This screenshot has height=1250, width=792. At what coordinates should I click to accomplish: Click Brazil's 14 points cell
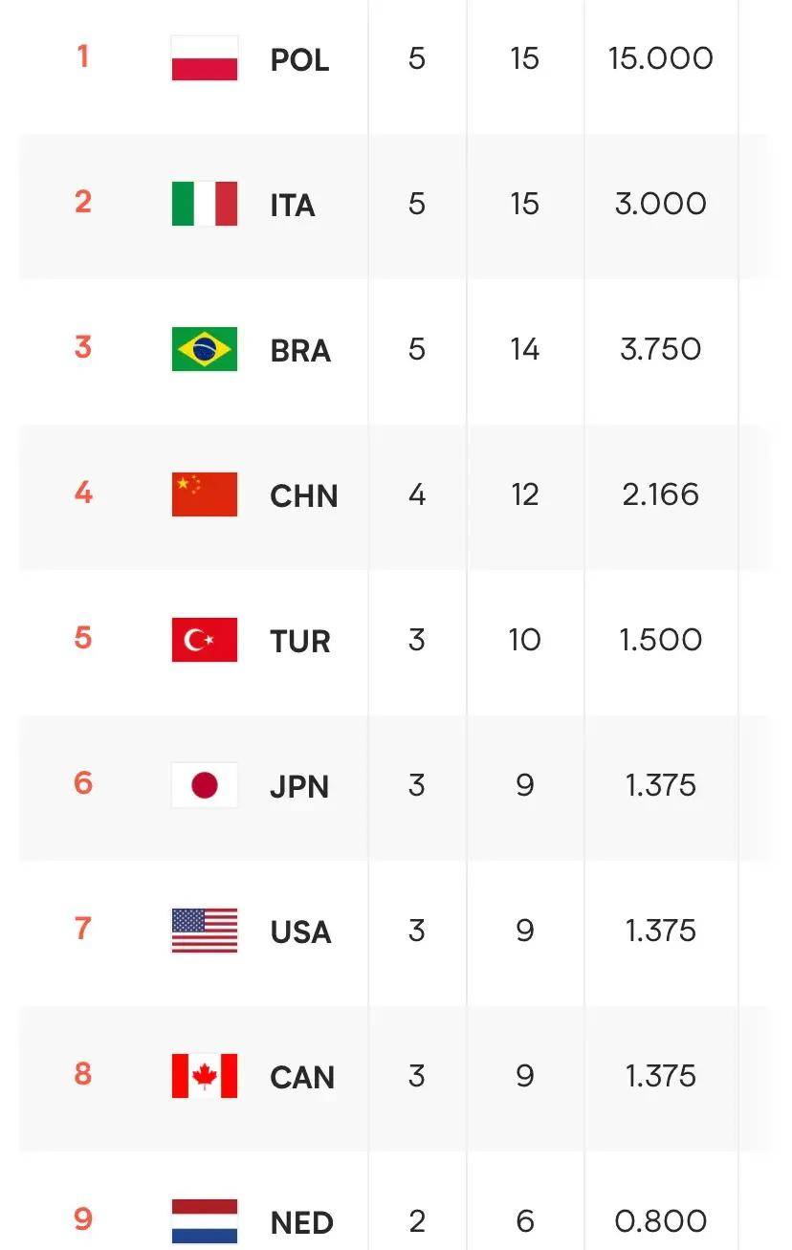coord(525,349)
